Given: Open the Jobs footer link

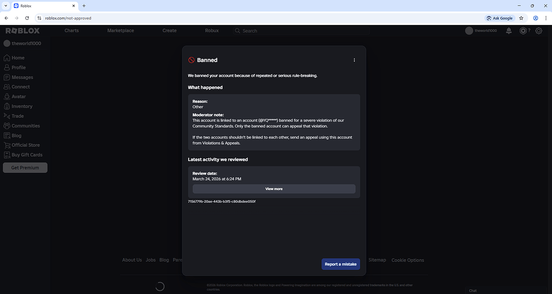Looking at the screenshot, I should (151, 260).
